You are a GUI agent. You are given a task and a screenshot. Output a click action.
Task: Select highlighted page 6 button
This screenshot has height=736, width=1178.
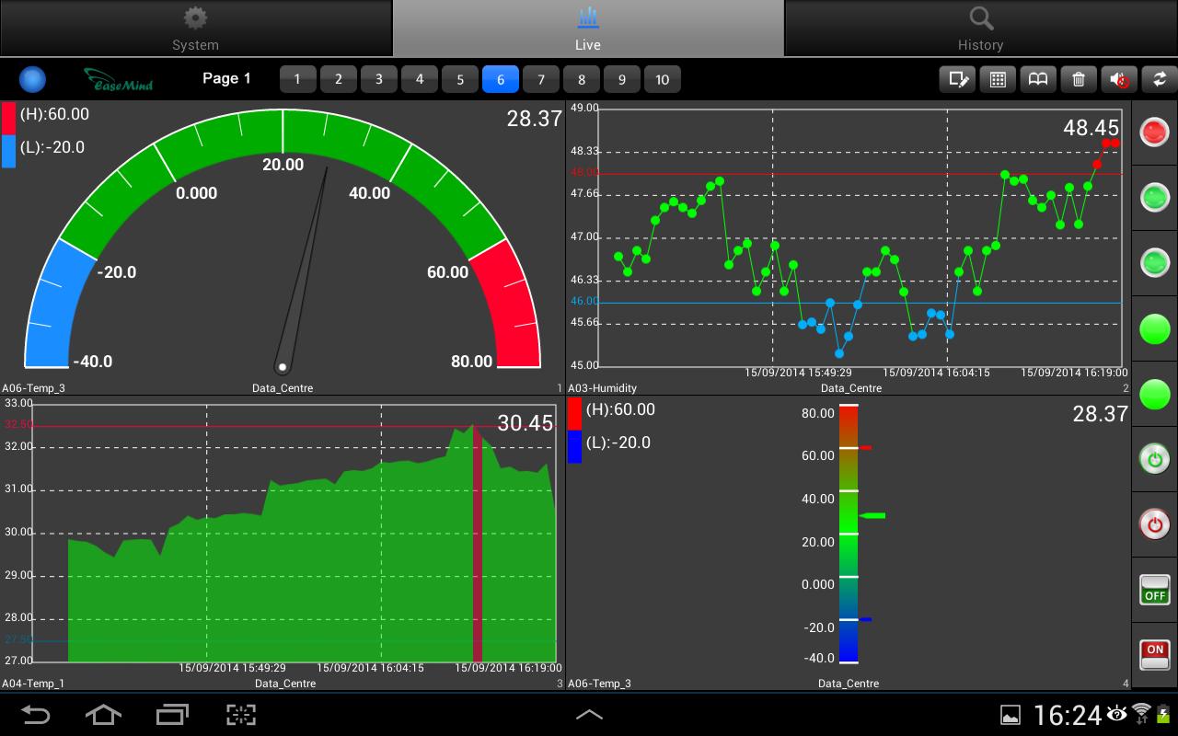[x=500, y=79]
